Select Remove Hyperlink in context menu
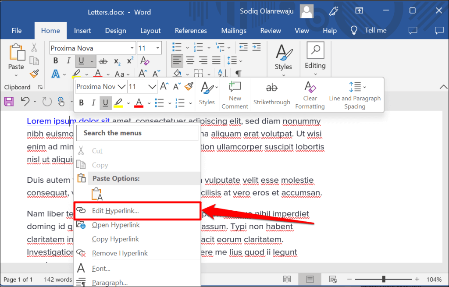Screen dimensions: 449x287 click(120, 253)
